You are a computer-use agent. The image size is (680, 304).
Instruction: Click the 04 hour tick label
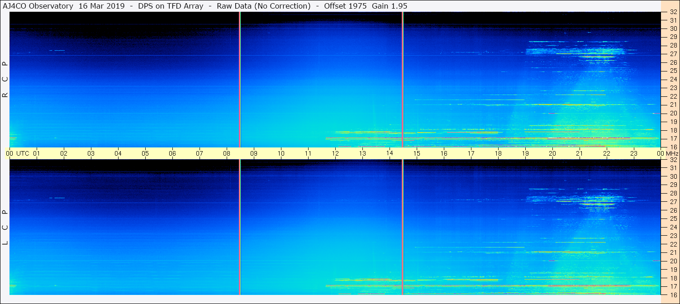pos(118,153)
